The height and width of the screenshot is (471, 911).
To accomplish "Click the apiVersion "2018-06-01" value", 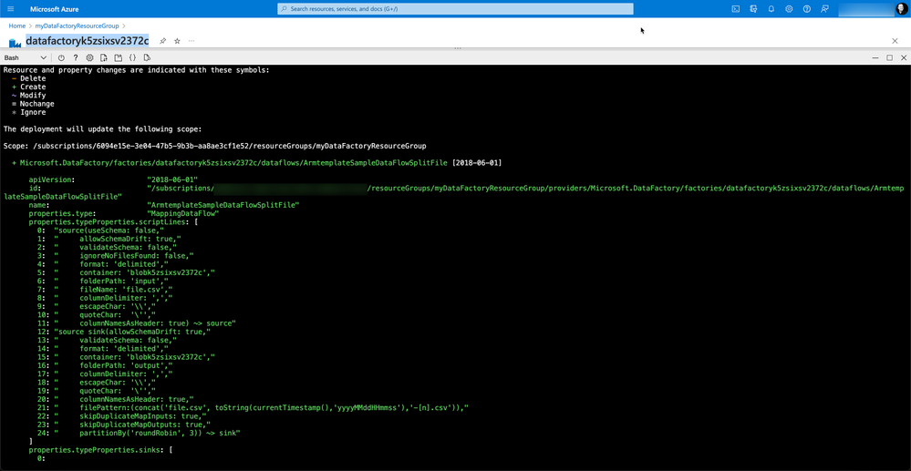I will (172, 180).
